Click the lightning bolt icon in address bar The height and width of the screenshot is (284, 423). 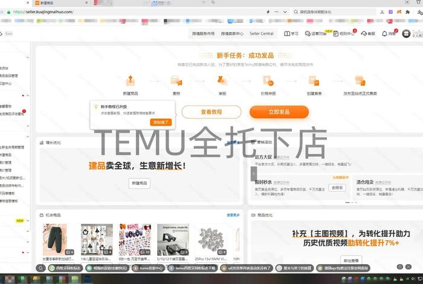[268, 12]
